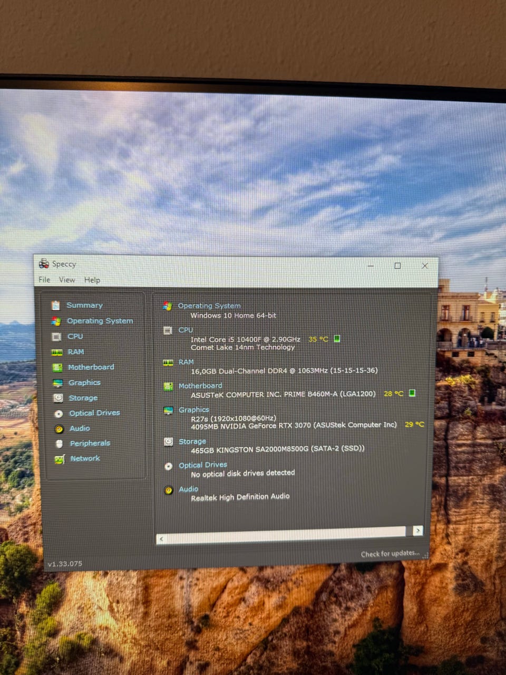This screenshot has width=506, height=675.
Task: Click the horizontal scrollbar thumb
Action: [x=286, y=535]
